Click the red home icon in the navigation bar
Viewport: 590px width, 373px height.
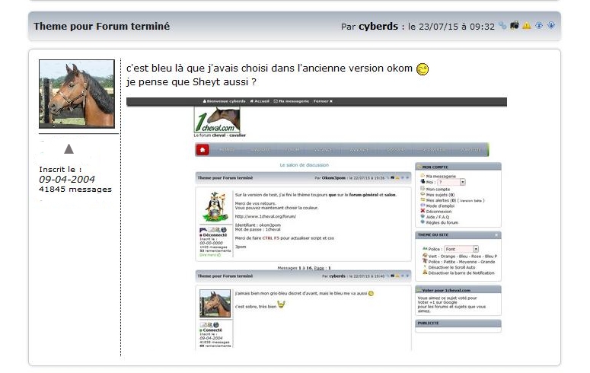tap(203, 150)
